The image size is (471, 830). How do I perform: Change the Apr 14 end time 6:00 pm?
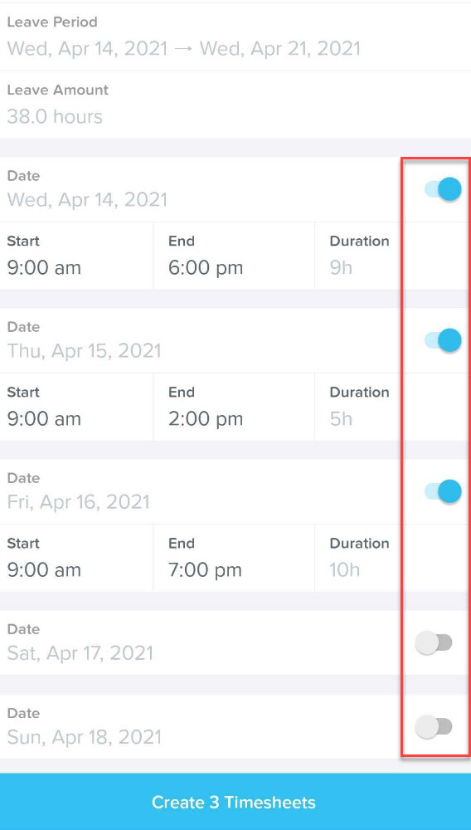point(234,256)
